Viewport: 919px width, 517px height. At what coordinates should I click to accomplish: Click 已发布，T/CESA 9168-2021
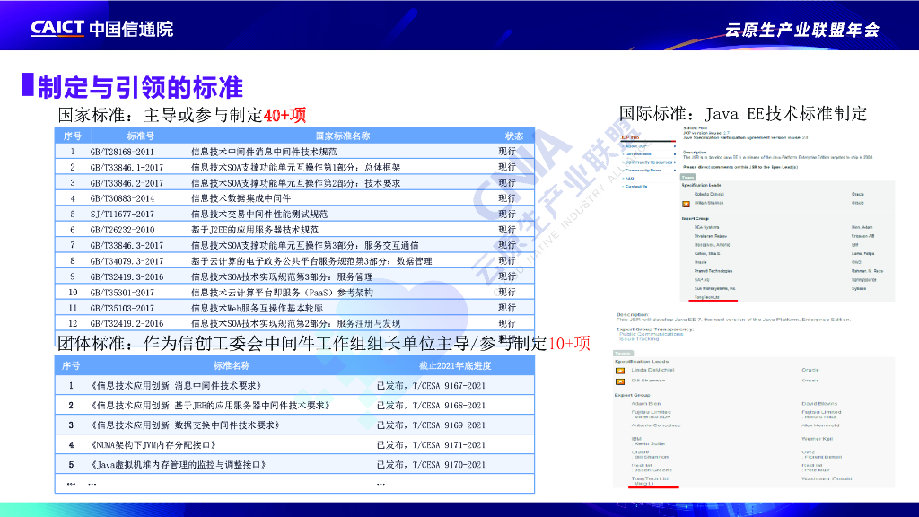coord(431,406)
